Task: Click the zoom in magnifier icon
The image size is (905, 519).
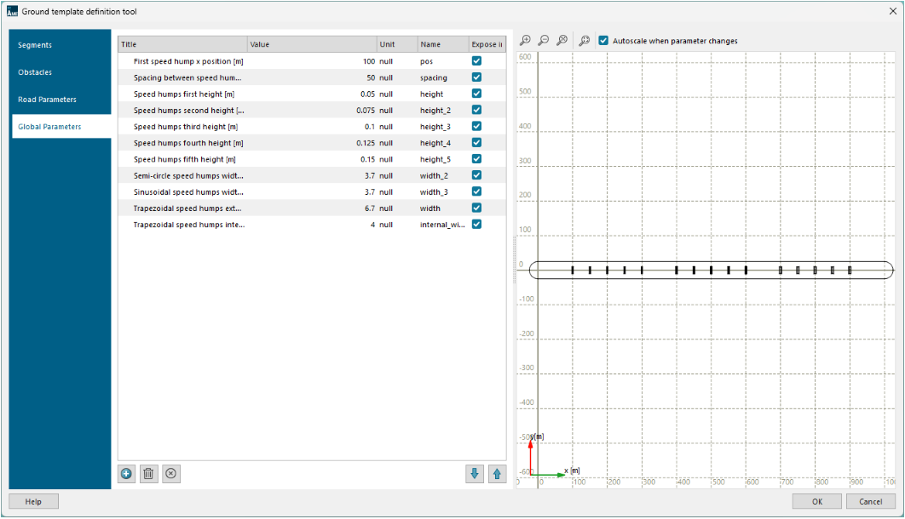Action: 526,41
